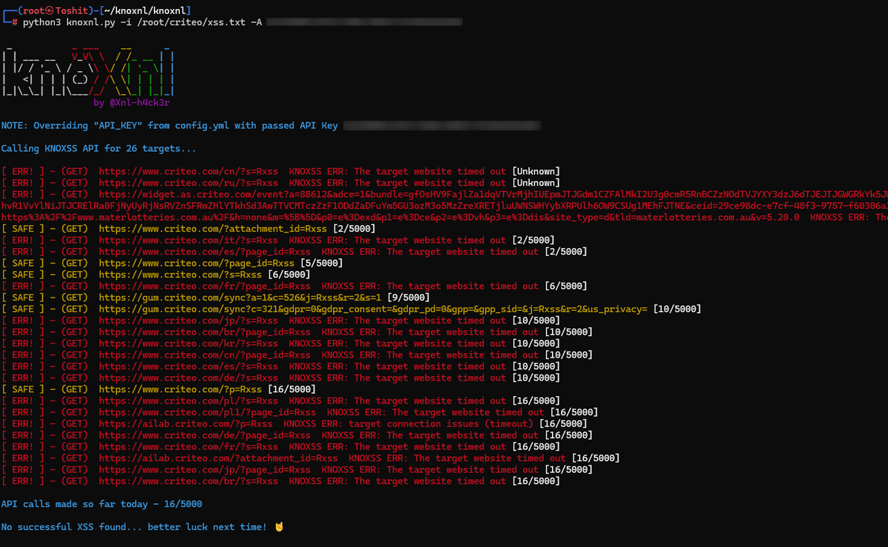
Task: Click 'No successful XSS found...' message
Action: pyautogui.click(x=134, y=527)
